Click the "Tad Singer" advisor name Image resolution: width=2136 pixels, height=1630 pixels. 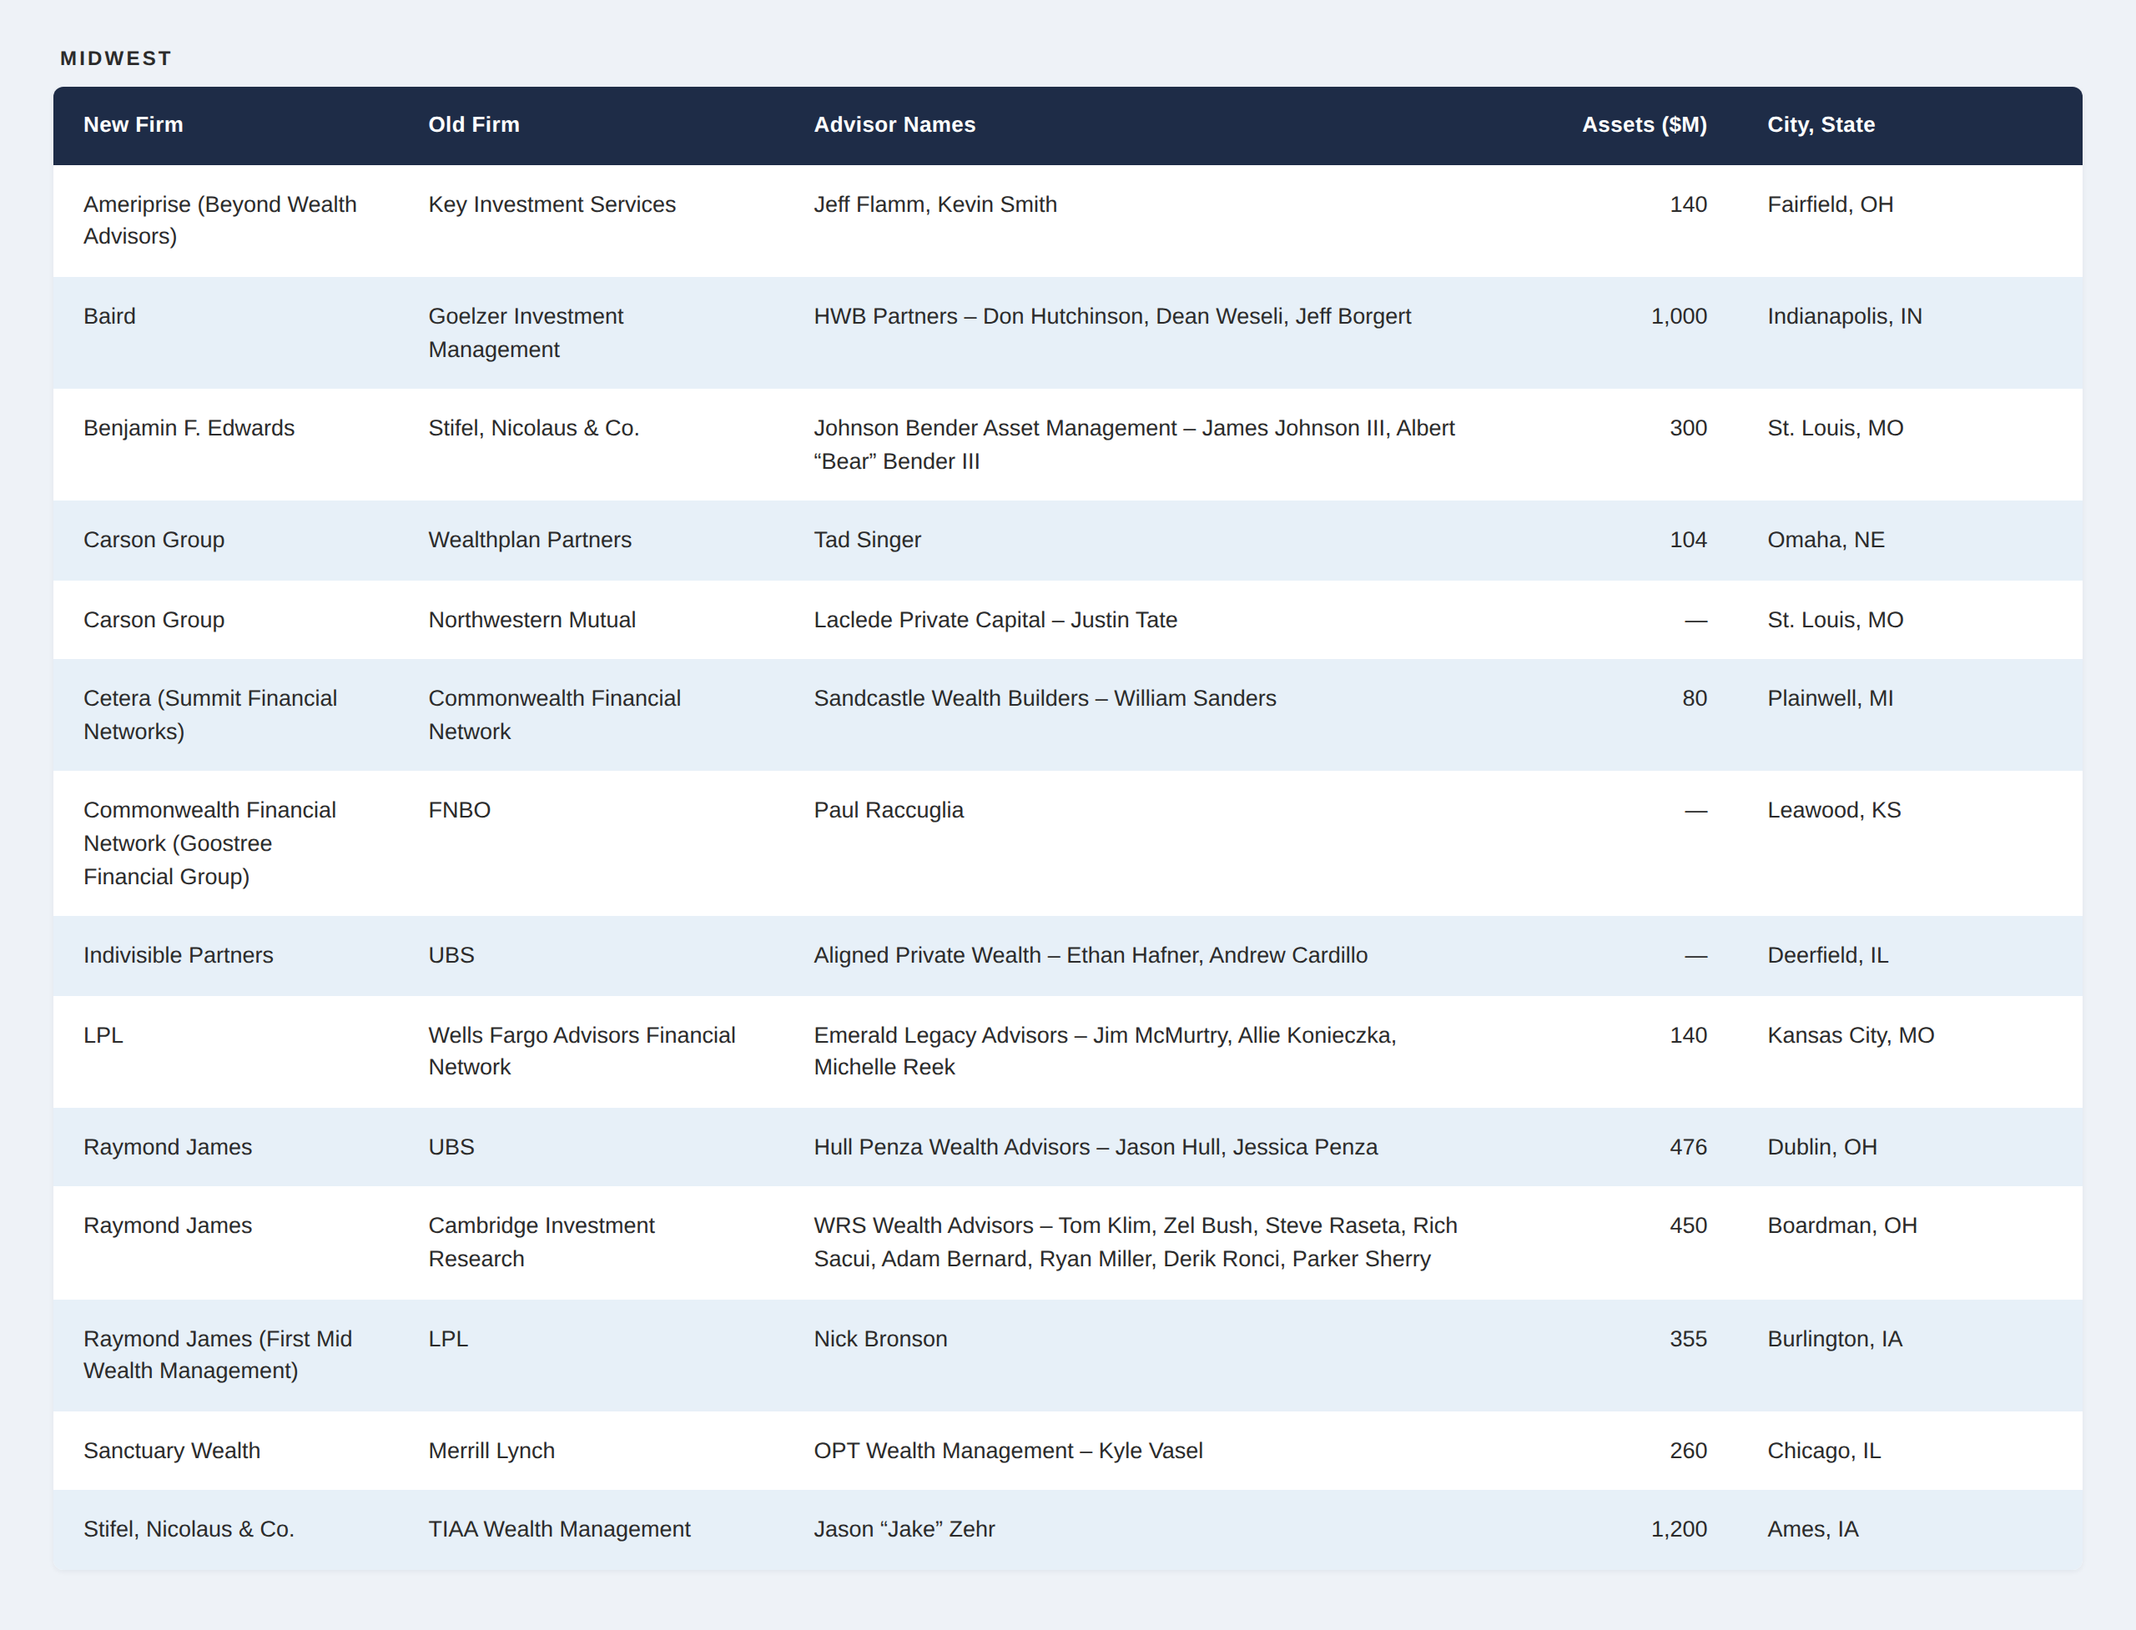868,540
